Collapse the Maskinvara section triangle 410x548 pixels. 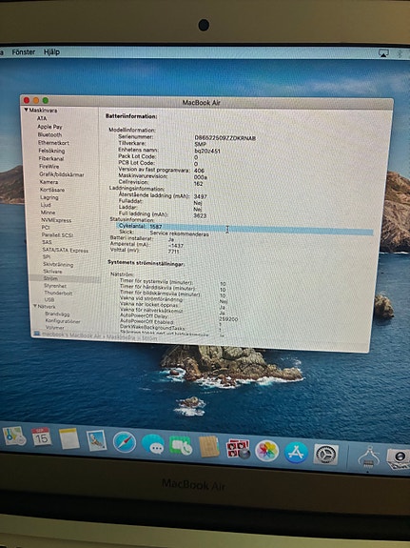26,110
